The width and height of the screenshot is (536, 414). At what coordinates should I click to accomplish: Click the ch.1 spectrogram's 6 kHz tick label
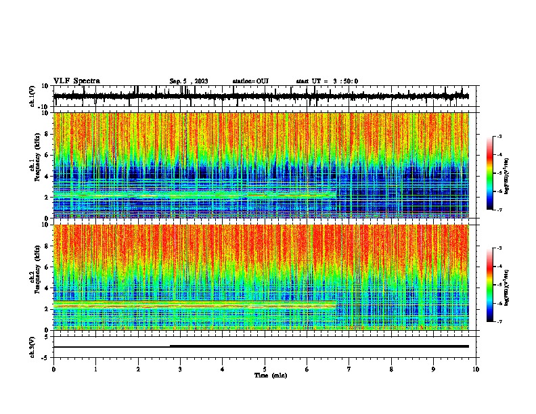click(47, 155)
